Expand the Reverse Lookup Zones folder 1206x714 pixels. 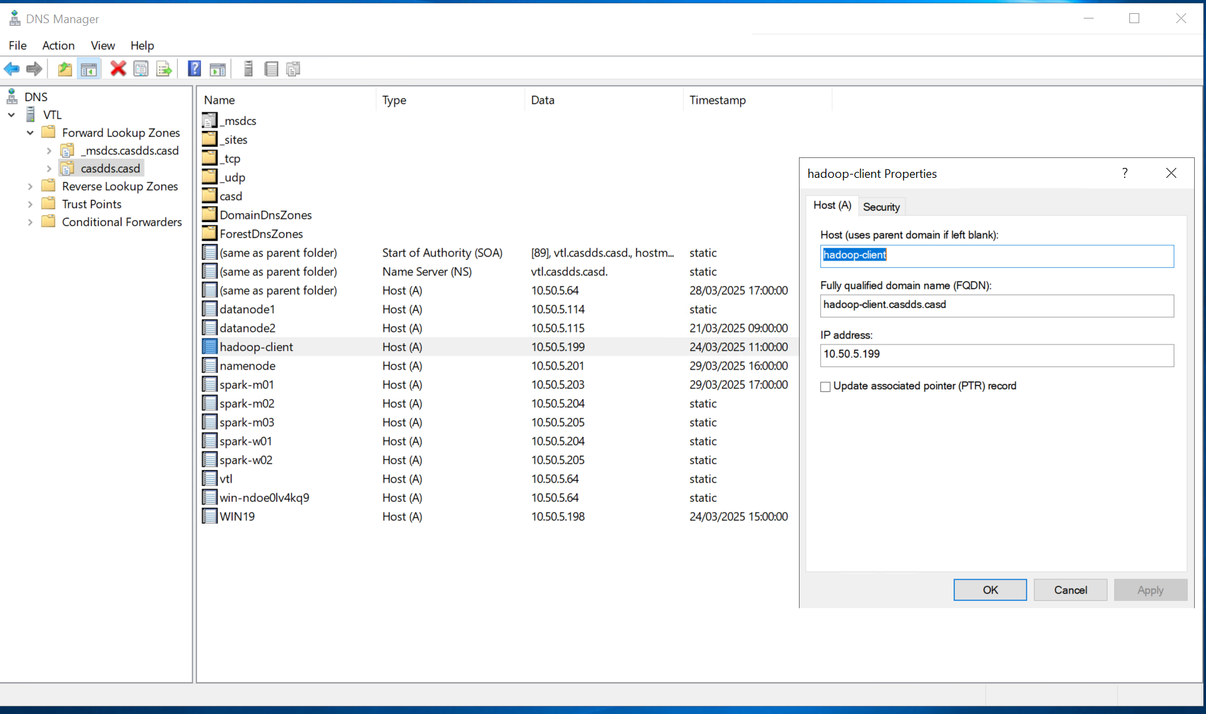pyautogui.click(x=30, y=186)
